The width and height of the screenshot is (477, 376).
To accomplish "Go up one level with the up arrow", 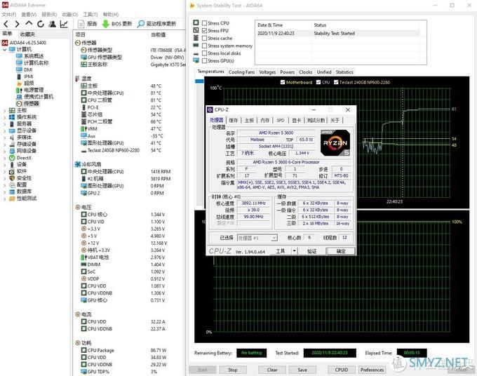I will [x=29, y=23].
